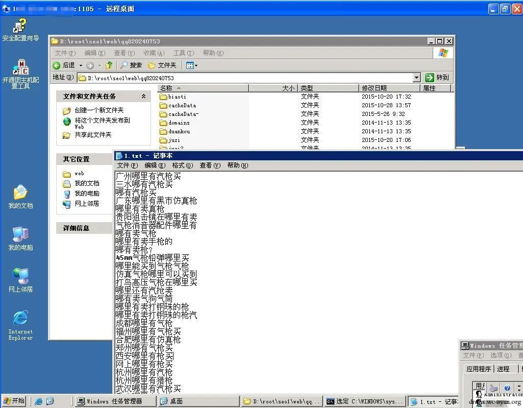
Task: Open the forward button history dropdown
Action: click(99, 65)
